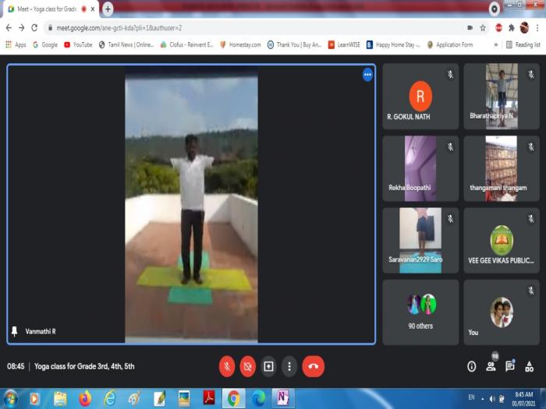
Task: Open a new browser tab
Action: click(108, 9)
